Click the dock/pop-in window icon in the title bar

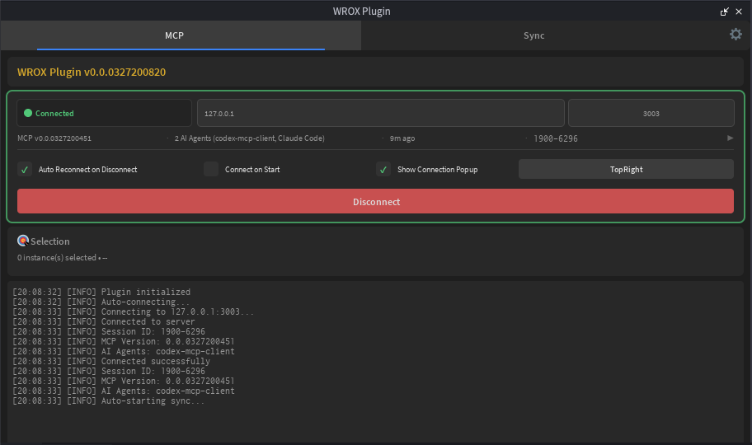click(x=725, y=12)
